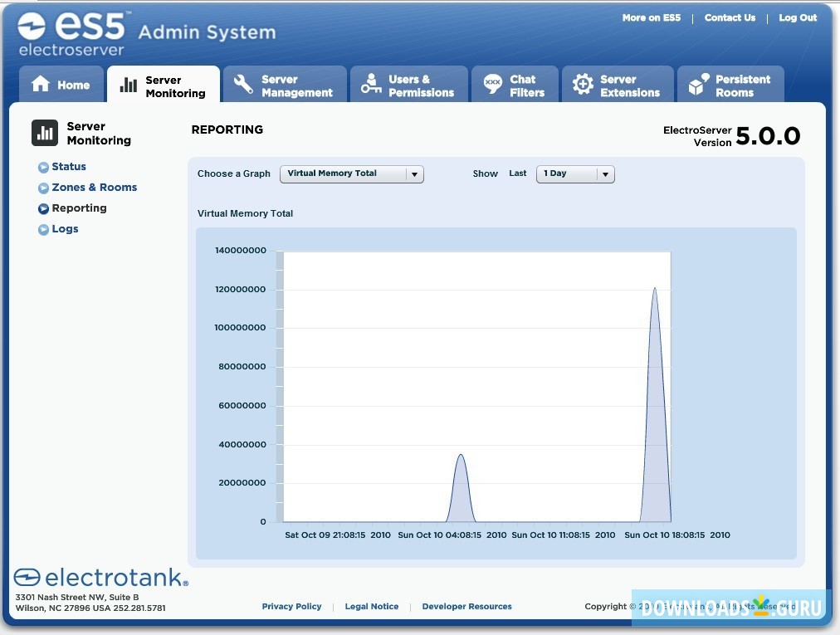
Task: Open the Privacy Policy footer link
Action: click(x=291, y=607)
